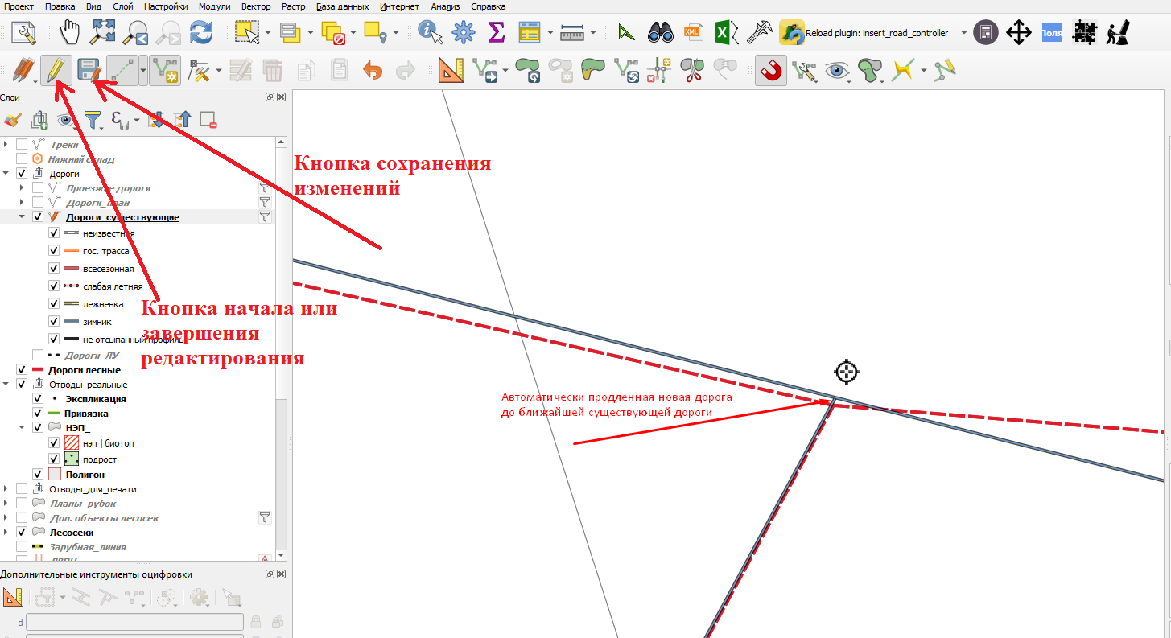Select the Reshape Features tool
1171x638 pixels.
(x=592, y=71)
